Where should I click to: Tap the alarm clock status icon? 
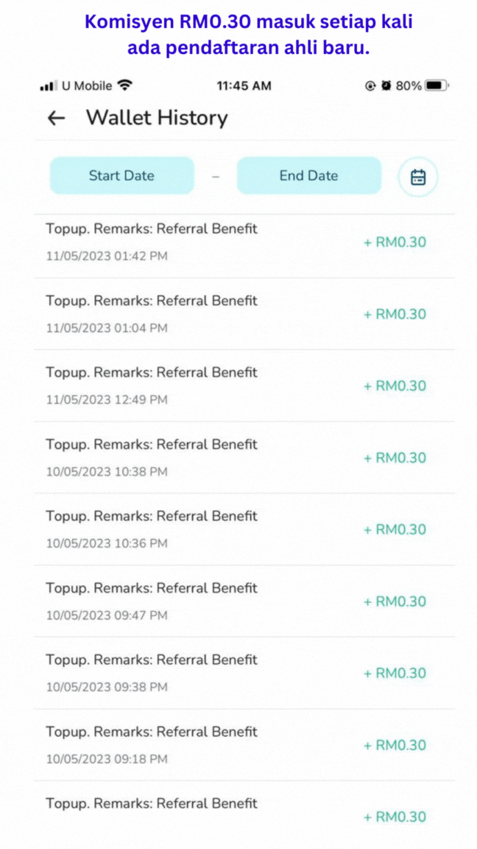pyautogui.click(x=386, y=85)
